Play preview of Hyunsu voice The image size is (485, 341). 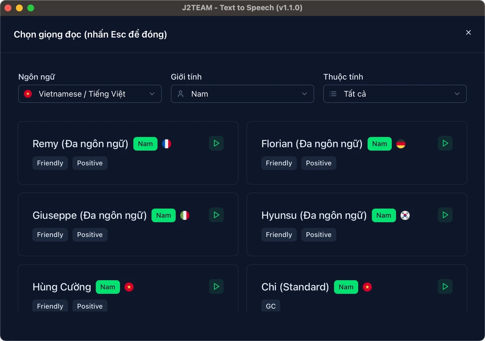(445, 215)
